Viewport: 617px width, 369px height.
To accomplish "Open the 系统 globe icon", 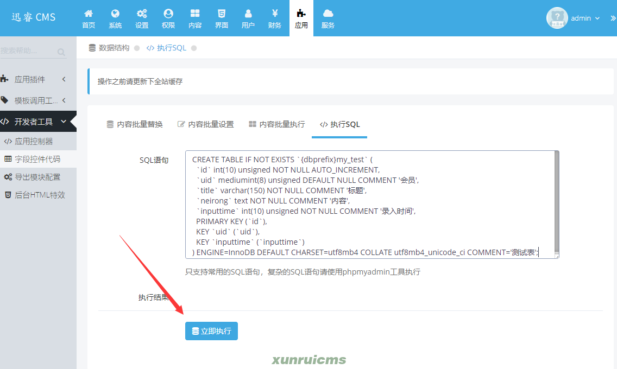I will point(115,14).
